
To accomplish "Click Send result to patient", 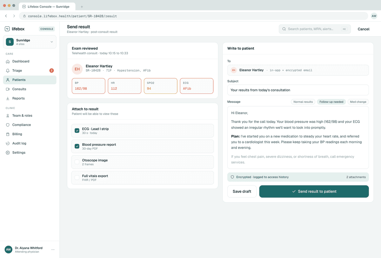I will click(314, 191).
